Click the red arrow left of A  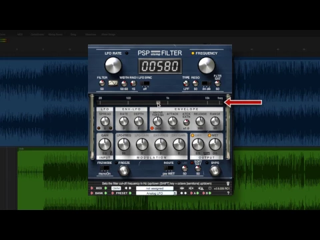click(x=191, y=193)
